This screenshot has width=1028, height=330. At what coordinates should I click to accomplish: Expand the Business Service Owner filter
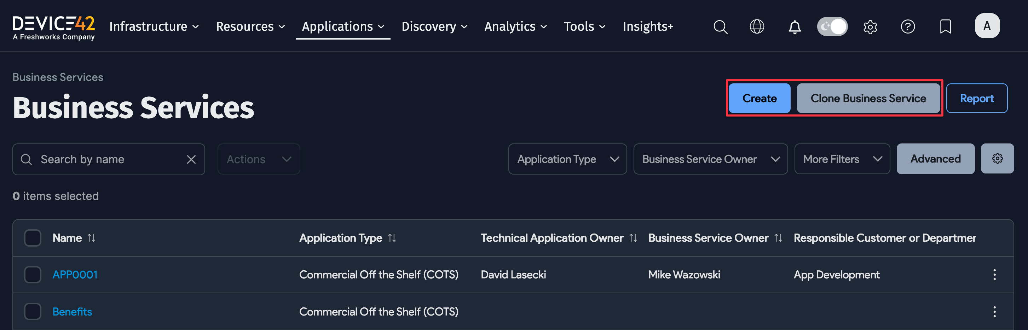(x=710, y=159)
